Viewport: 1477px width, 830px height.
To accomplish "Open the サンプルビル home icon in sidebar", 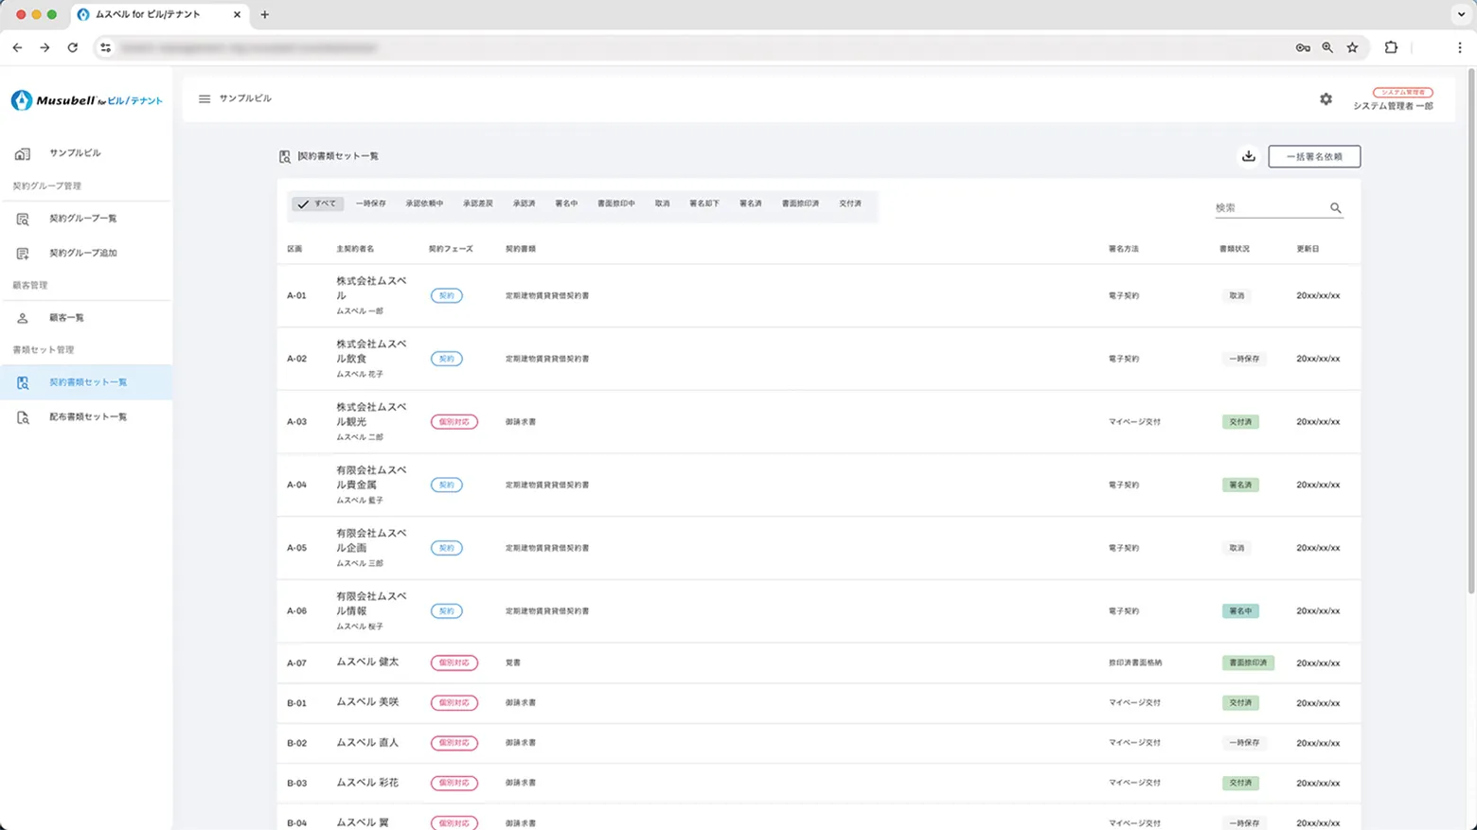I will pyautogui.click(x=21, y=152).
